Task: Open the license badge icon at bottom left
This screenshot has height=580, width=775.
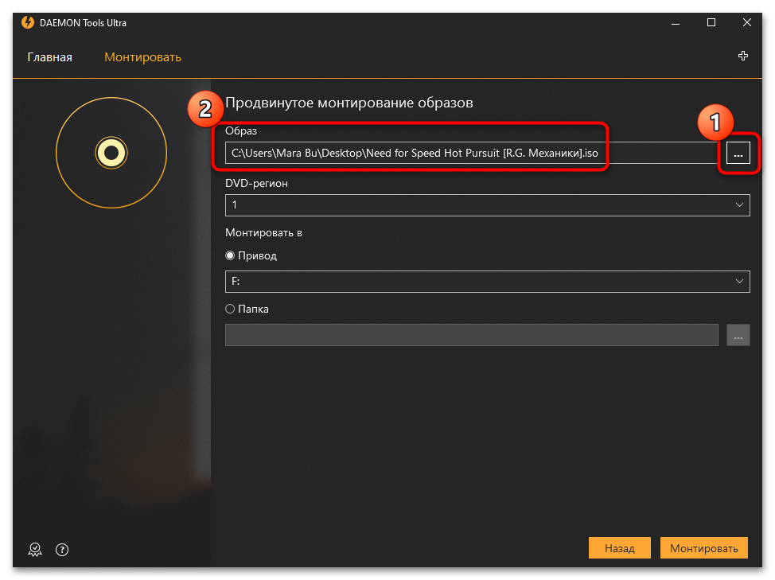Action: pos(35,550)
